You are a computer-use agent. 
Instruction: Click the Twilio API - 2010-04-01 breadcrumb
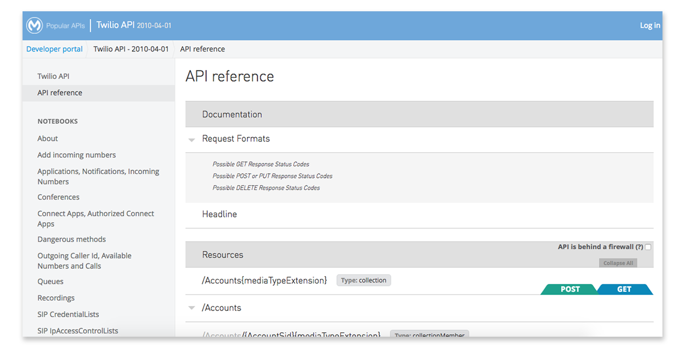pos(131,49)
